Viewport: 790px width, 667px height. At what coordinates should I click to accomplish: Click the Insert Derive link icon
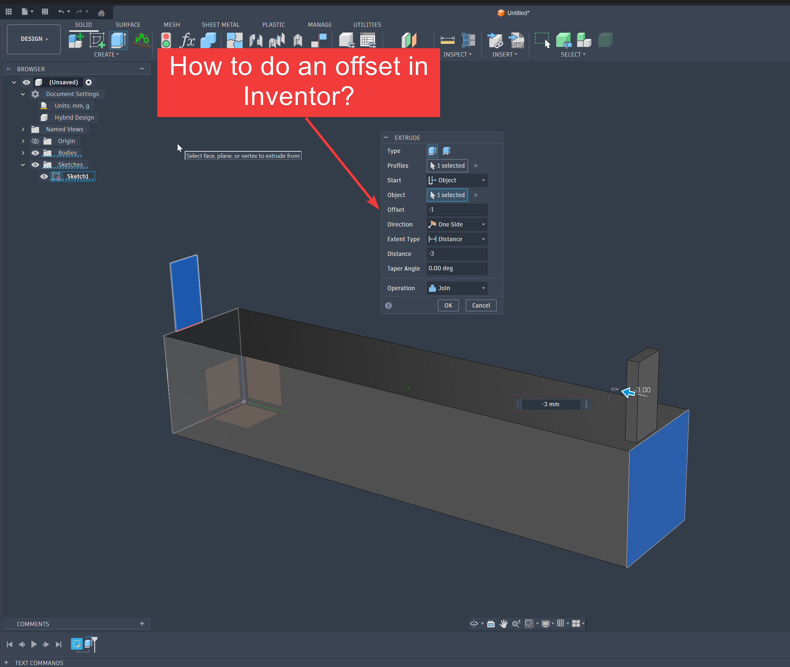tap(495, 40)
